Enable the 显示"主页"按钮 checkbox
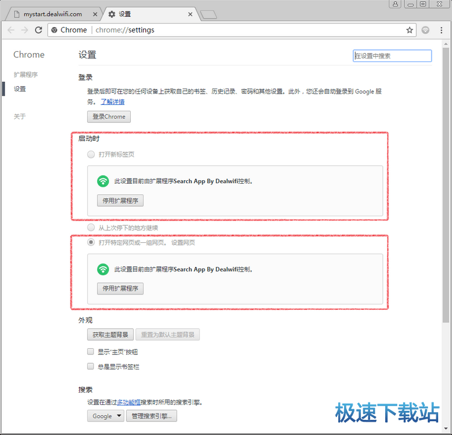Image resolution: width=452 pixels, height=435 pixels. click(90, 352)
